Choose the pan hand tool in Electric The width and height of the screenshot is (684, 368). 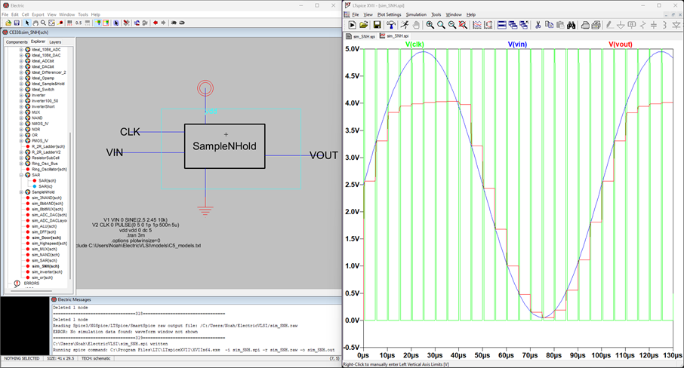[x=35, y=23]
